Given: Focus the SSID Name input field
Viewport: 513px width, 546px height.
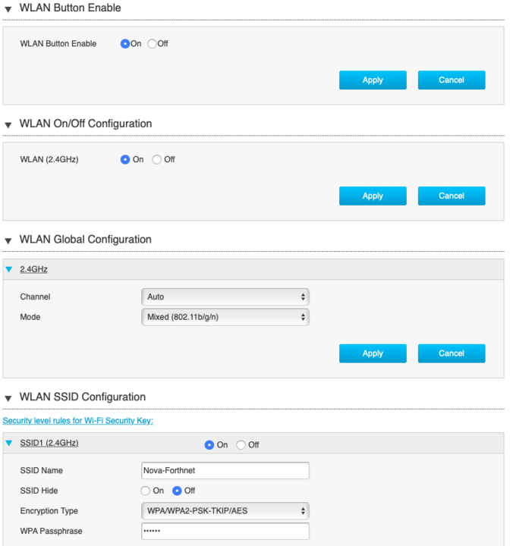Looking at the screenshot, I should pyautogui.click(x=225, y=470).
